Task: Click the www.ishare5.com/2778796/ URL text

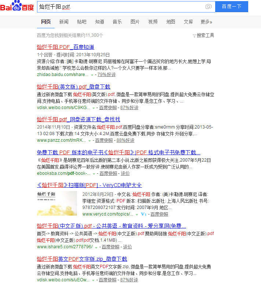Action: click(65, 247)
